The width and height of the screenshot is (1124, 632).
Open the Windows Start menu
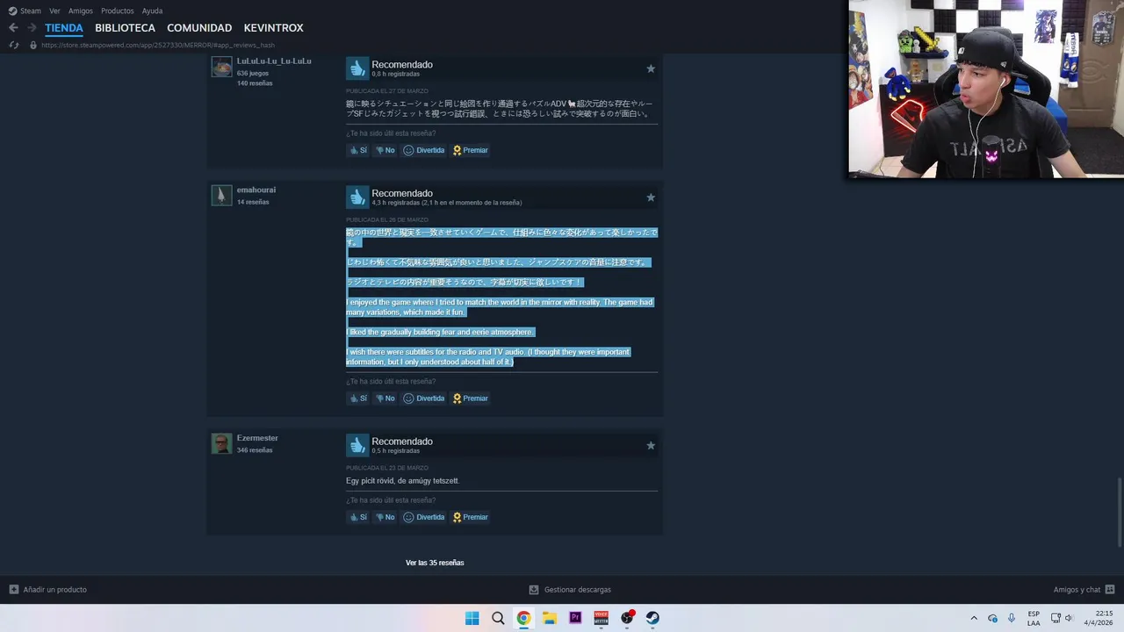[x=472, y=618]
